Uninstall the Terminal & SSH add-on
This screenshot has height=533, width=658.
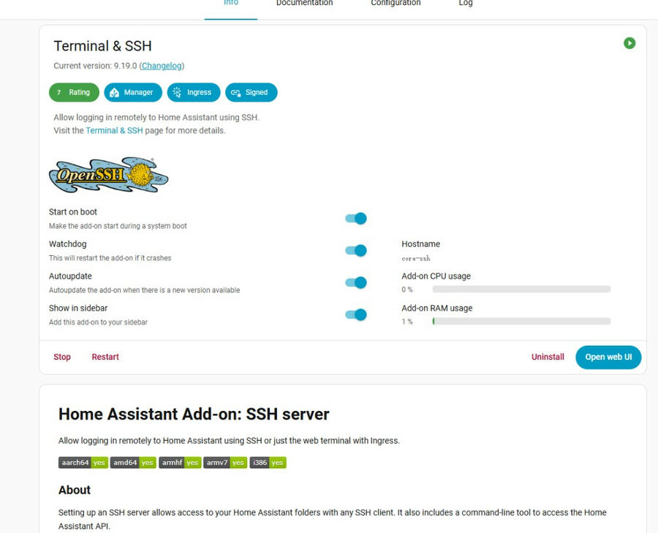548,357
